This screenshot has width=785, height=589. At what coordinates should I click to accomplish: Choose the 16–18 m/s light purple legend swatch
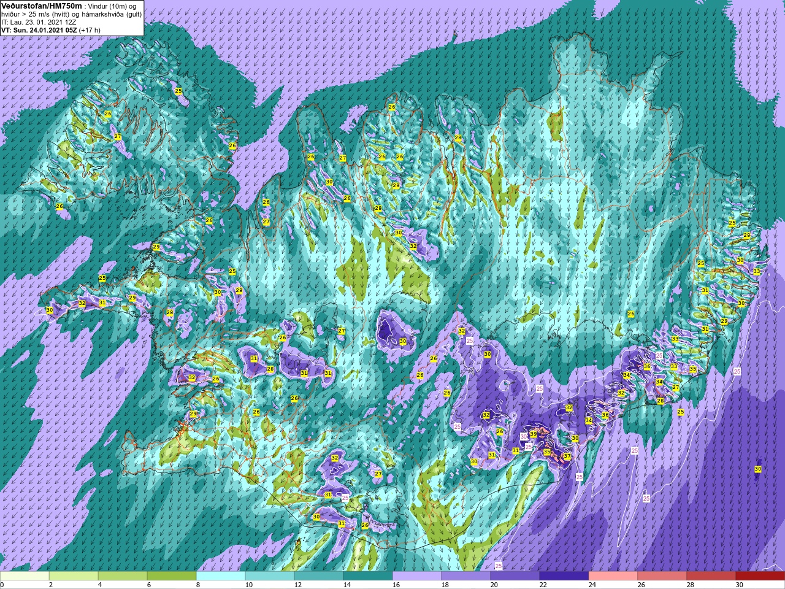click(417, 576)
